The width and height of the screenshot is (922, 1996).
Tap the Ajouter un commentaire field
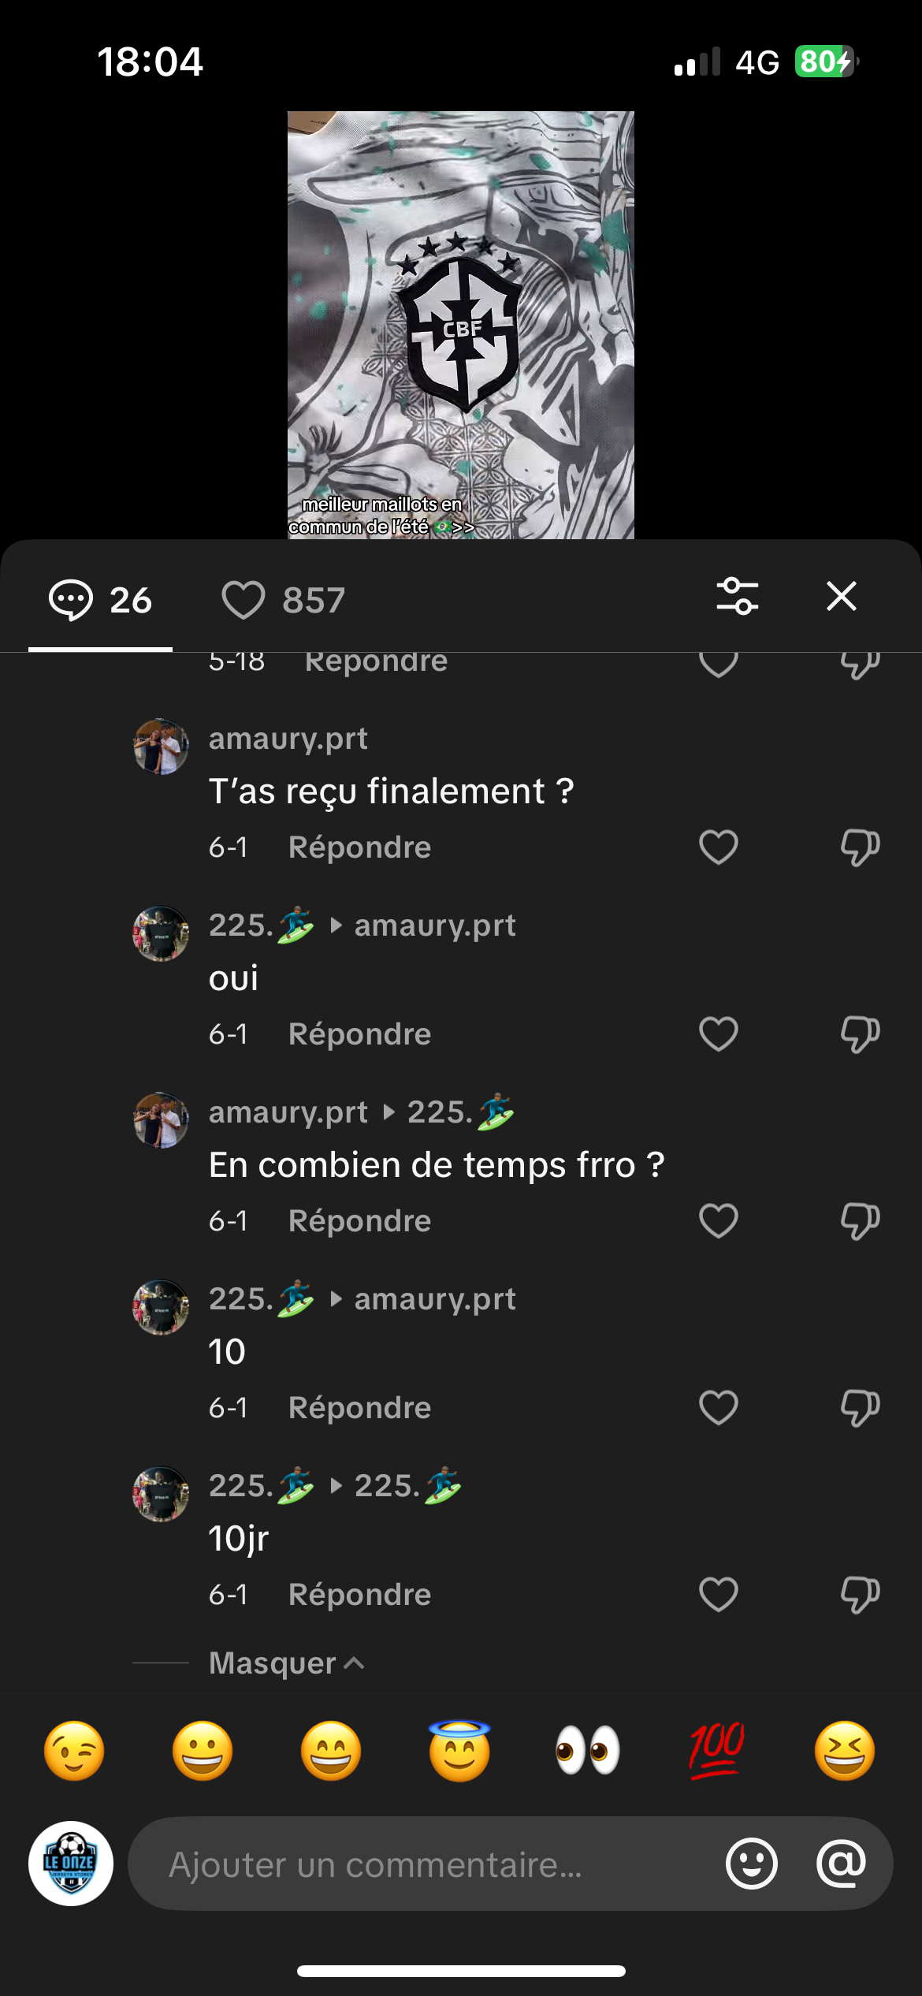(x=426, y=1864)
